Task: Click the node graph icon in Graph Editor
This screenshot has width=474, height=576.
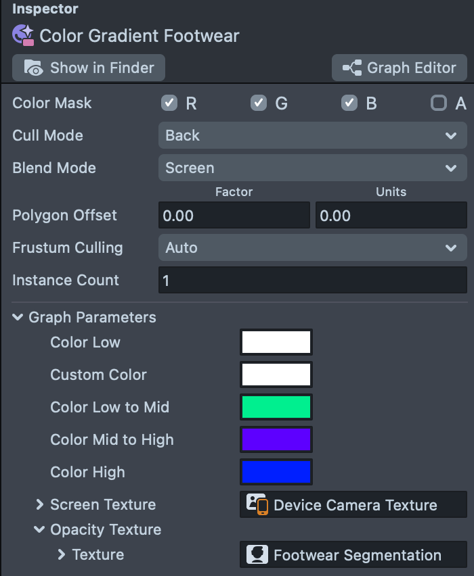Action: tap(351, 68)
